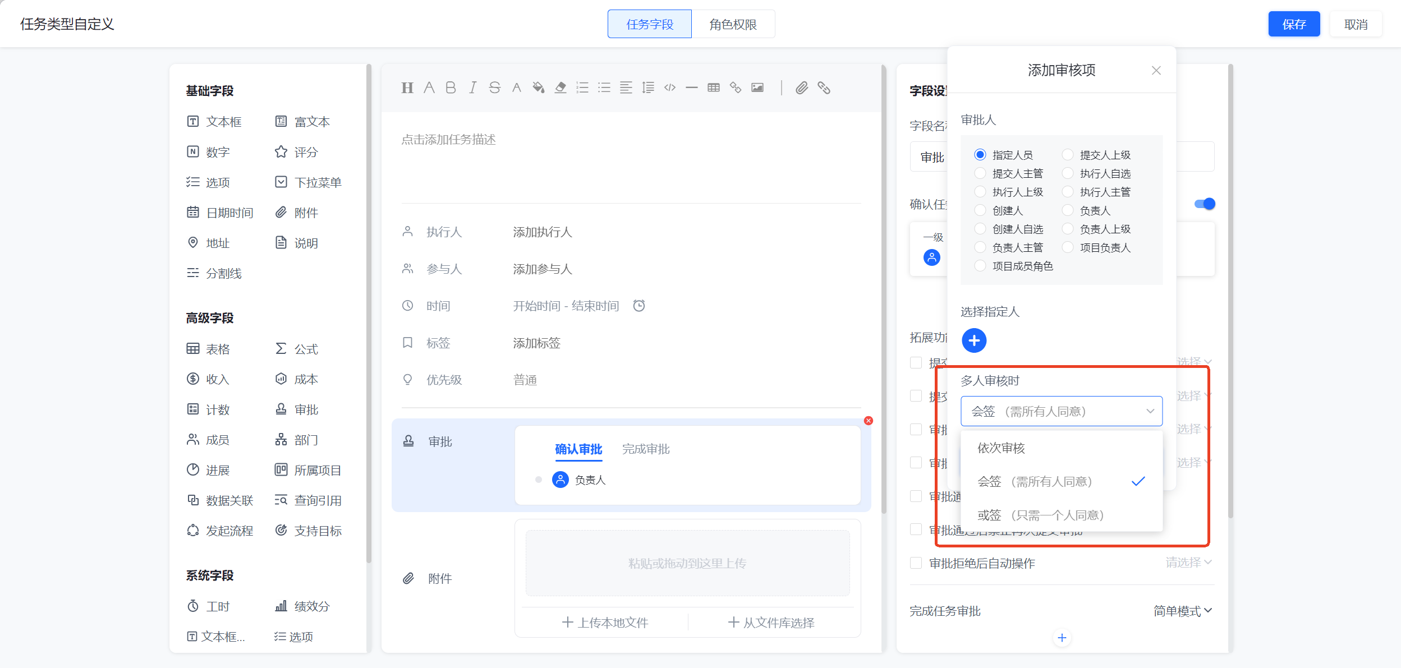This screenshot has height=668, width=1401.
Task: Open the 简单模式 dropdown
Action: click(1183, 611)
